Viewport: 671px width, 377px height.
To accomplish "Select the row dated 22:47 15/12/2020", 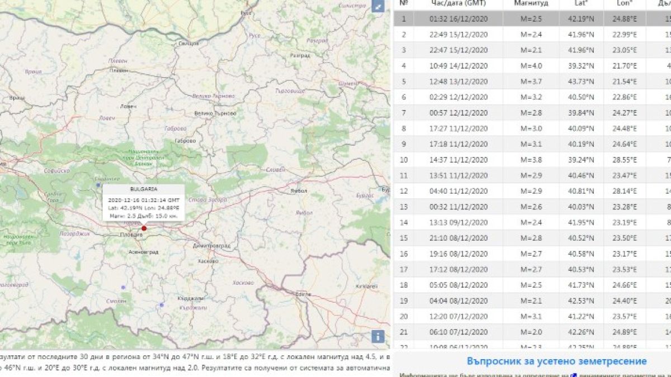I will tap(532, 50).
